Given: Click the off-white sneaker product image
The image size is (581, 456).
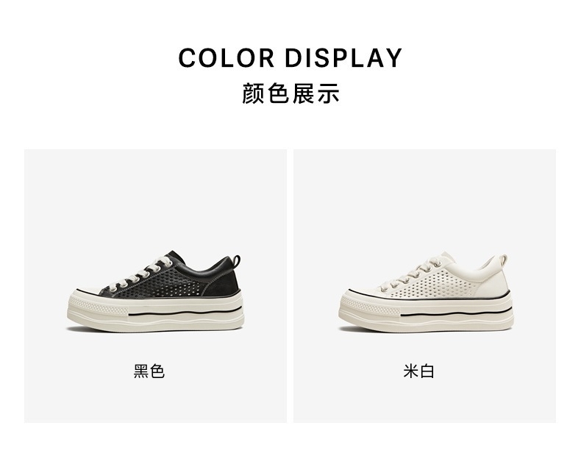Looking at the screenshot, I should click(426, 292).
